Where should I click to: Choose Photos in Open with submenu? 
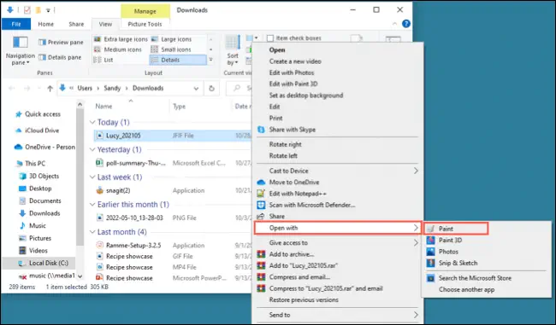coord(448,252)
